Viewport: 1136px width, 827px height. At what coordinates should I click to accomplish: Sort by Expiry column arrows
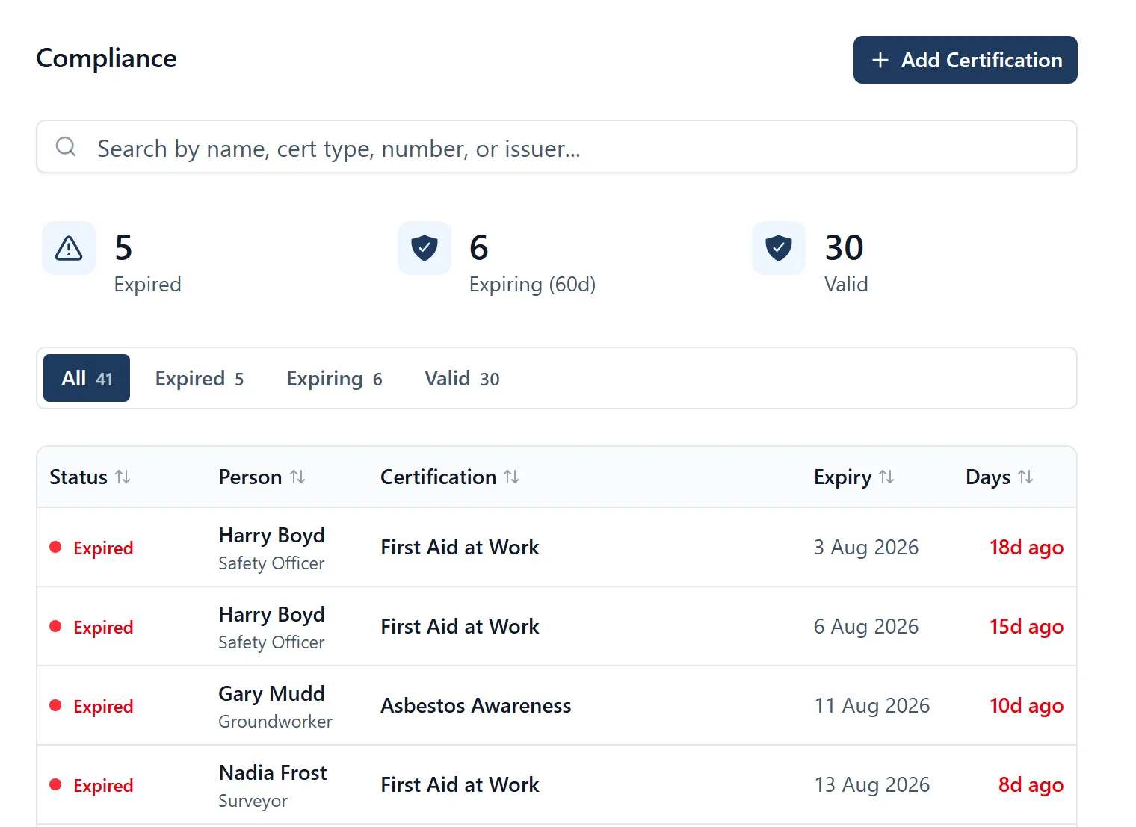click(x=886, y=477)
